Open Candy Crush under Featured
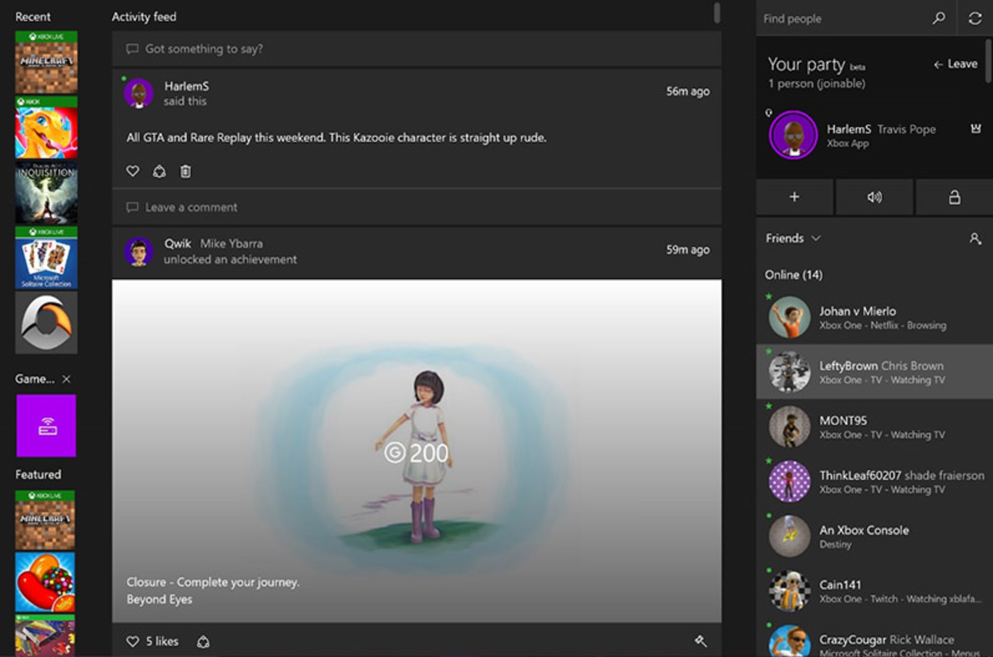The height and width of the screenshot is (657, 993). (x=45, y=582)
